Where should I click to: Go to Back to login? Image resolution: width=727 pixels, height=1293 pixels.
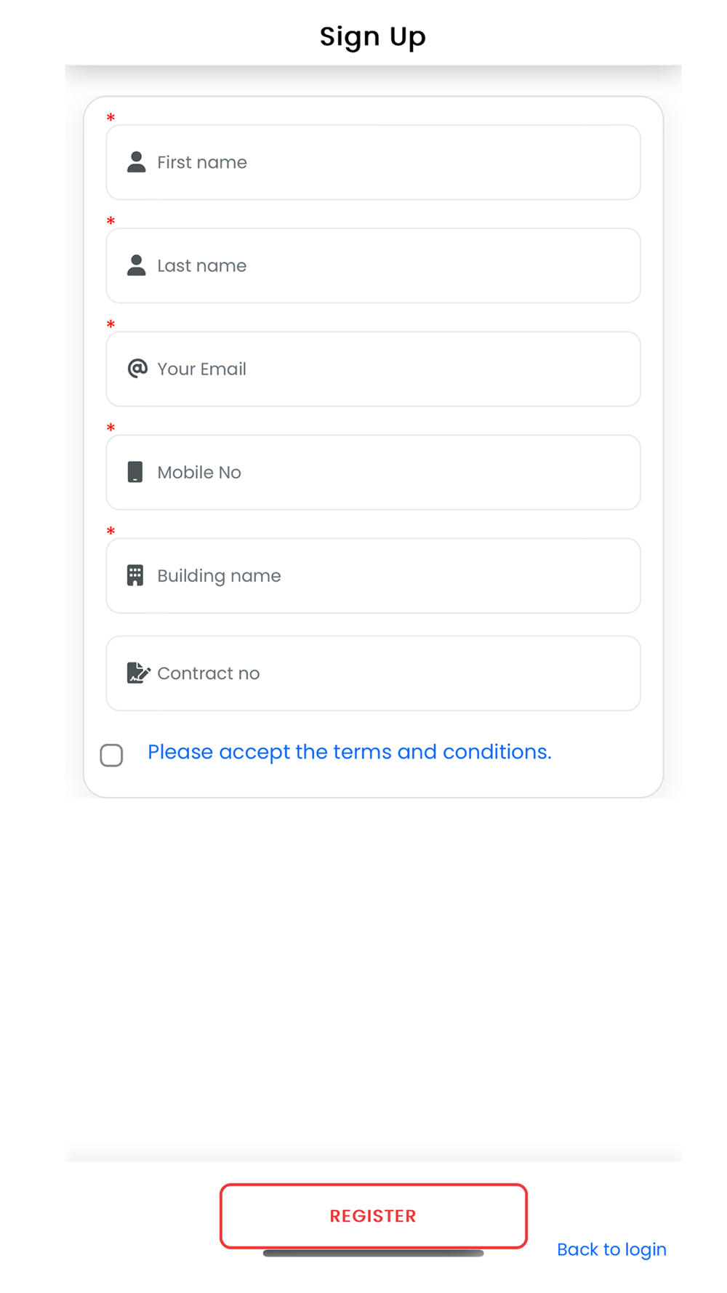611,1249
